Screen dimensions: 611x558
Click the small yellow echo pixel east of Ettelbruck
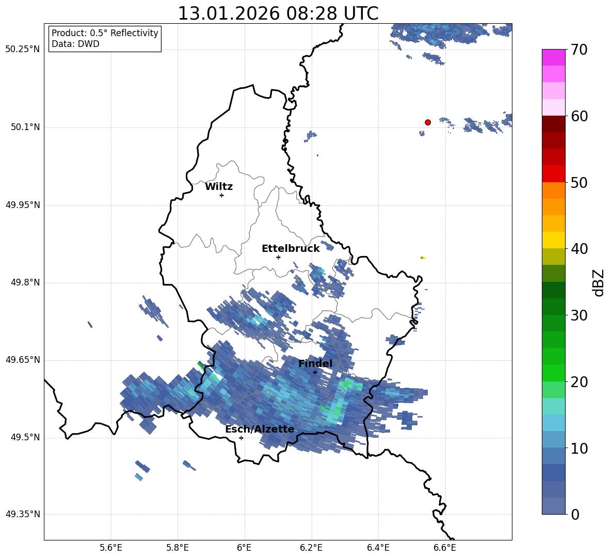423,258
